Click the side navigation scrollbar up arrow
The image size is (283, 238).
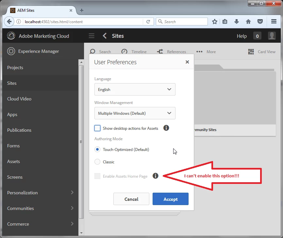pyautogui.click(x=81, y=62)
